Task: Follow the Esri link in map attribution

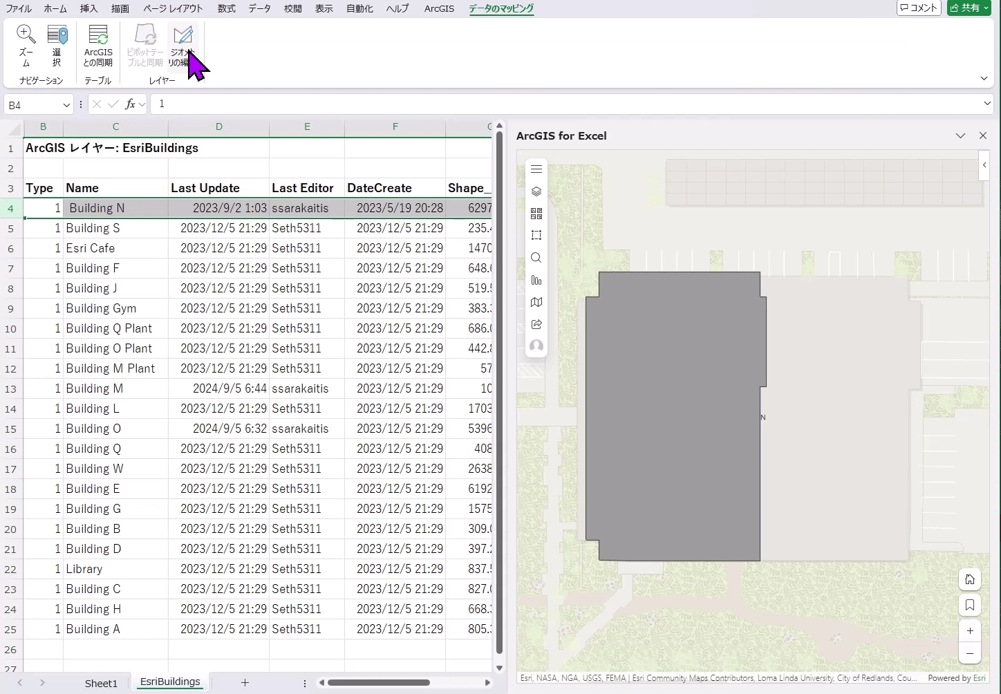Action: coord(980,678)
